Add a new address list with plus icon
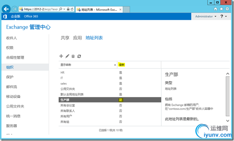 coord(61,56)
